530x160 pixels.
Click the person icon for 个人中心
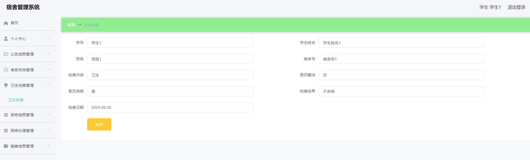(6, 39)
